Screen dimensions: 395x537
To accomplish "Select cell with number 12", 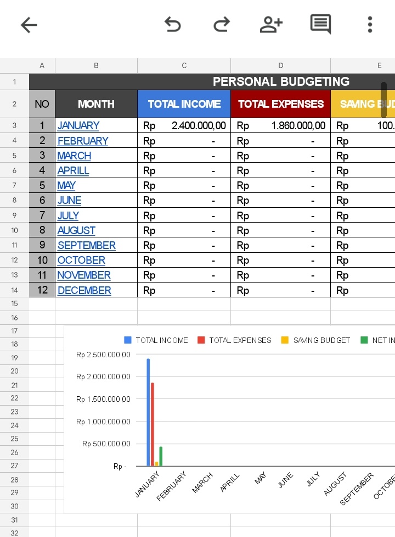I will coord(42,290).
